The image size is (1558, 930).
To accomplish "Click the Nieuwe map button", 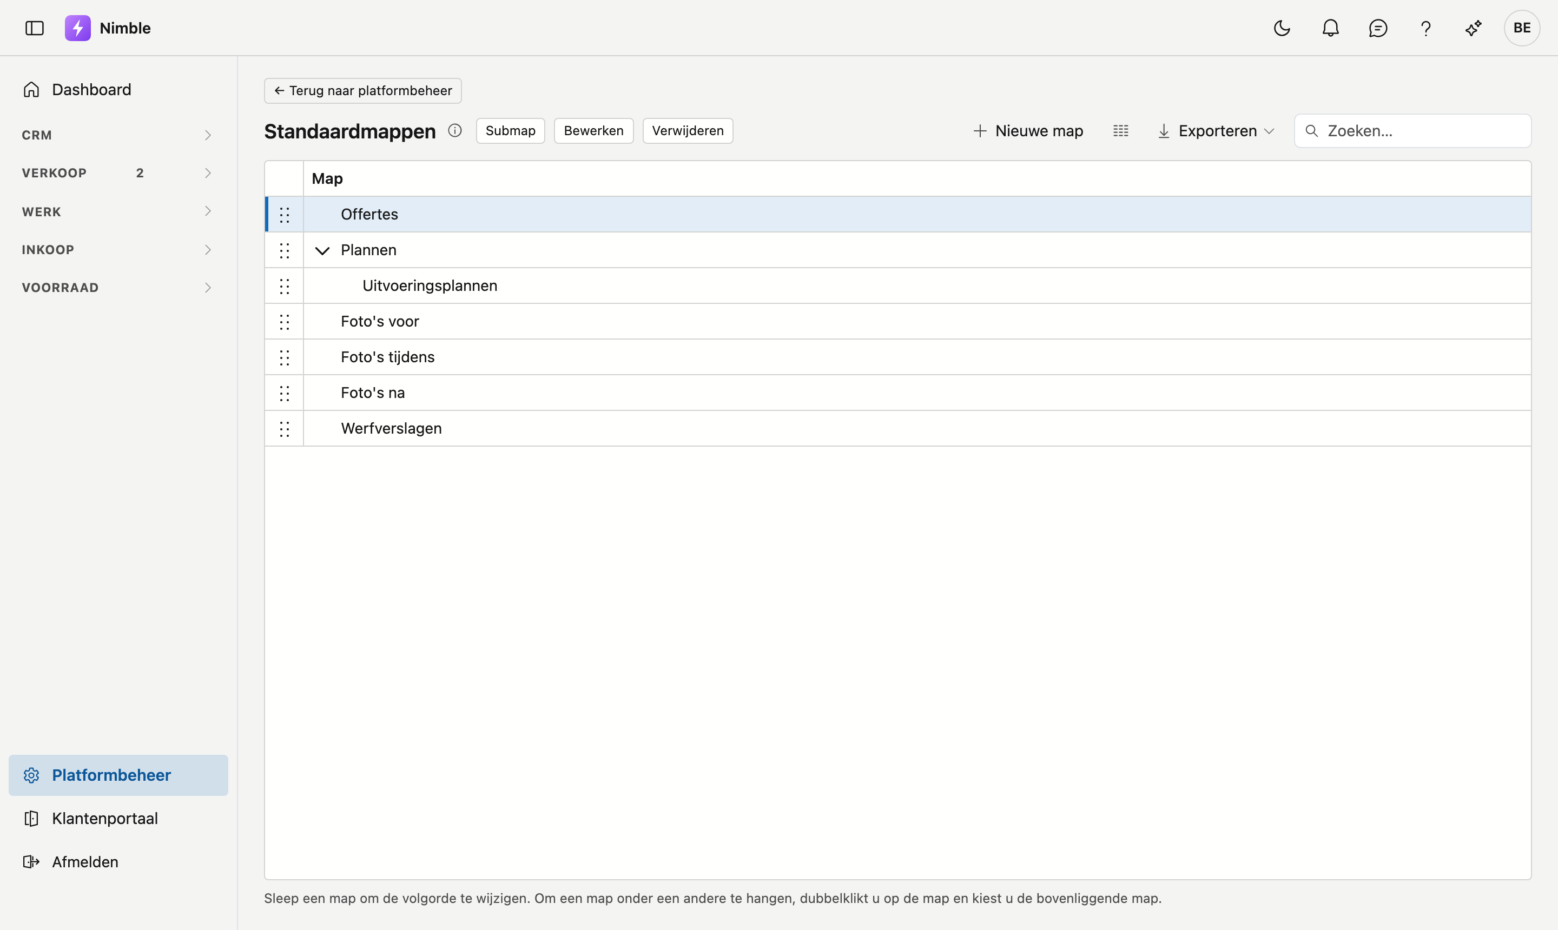I will (x=1028, y=130).
